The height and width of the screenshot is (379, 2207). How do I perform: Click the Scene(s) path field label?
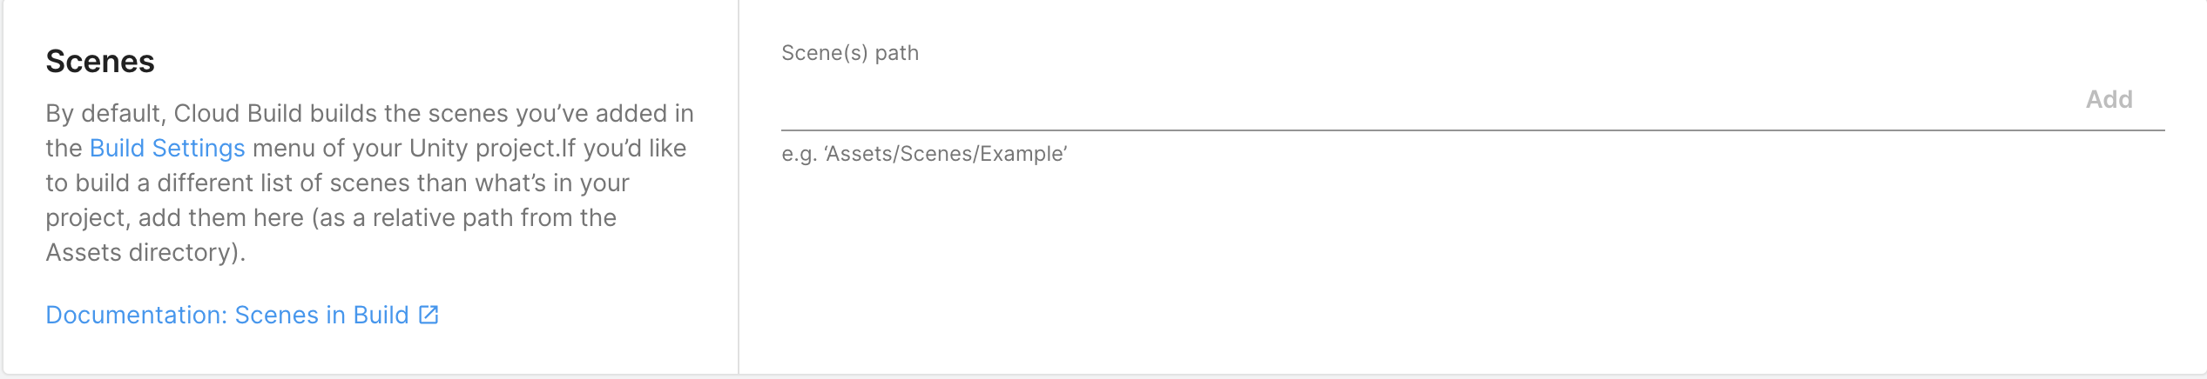850,53
